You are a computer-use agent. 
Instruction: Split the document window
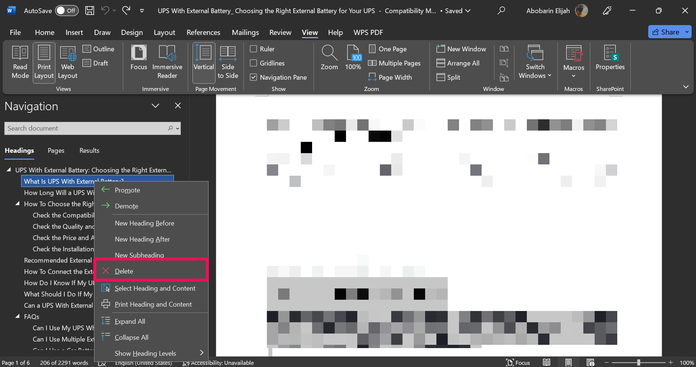click(448, 77)
